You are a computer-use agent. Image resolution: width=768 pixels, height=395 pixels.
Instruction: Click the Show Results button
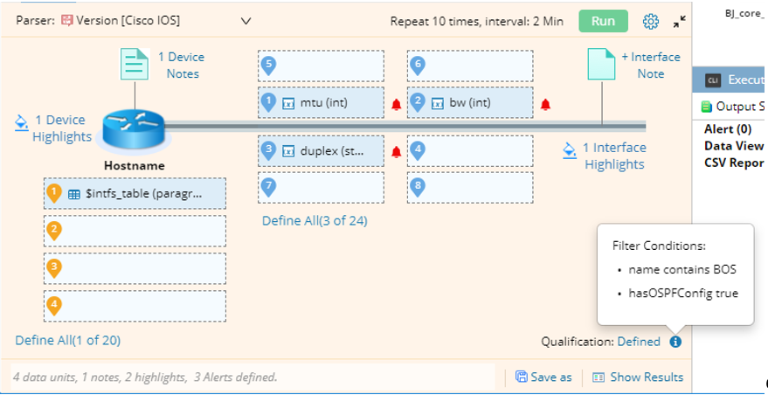[x=638, y=377]
